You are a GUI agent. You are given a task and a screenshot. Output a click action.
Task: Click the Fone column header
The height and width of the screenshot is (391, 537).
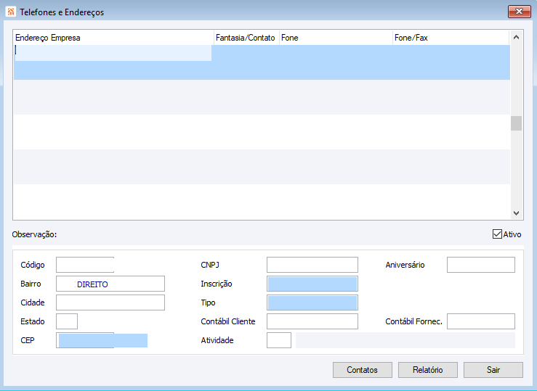(x=336, y=38)
